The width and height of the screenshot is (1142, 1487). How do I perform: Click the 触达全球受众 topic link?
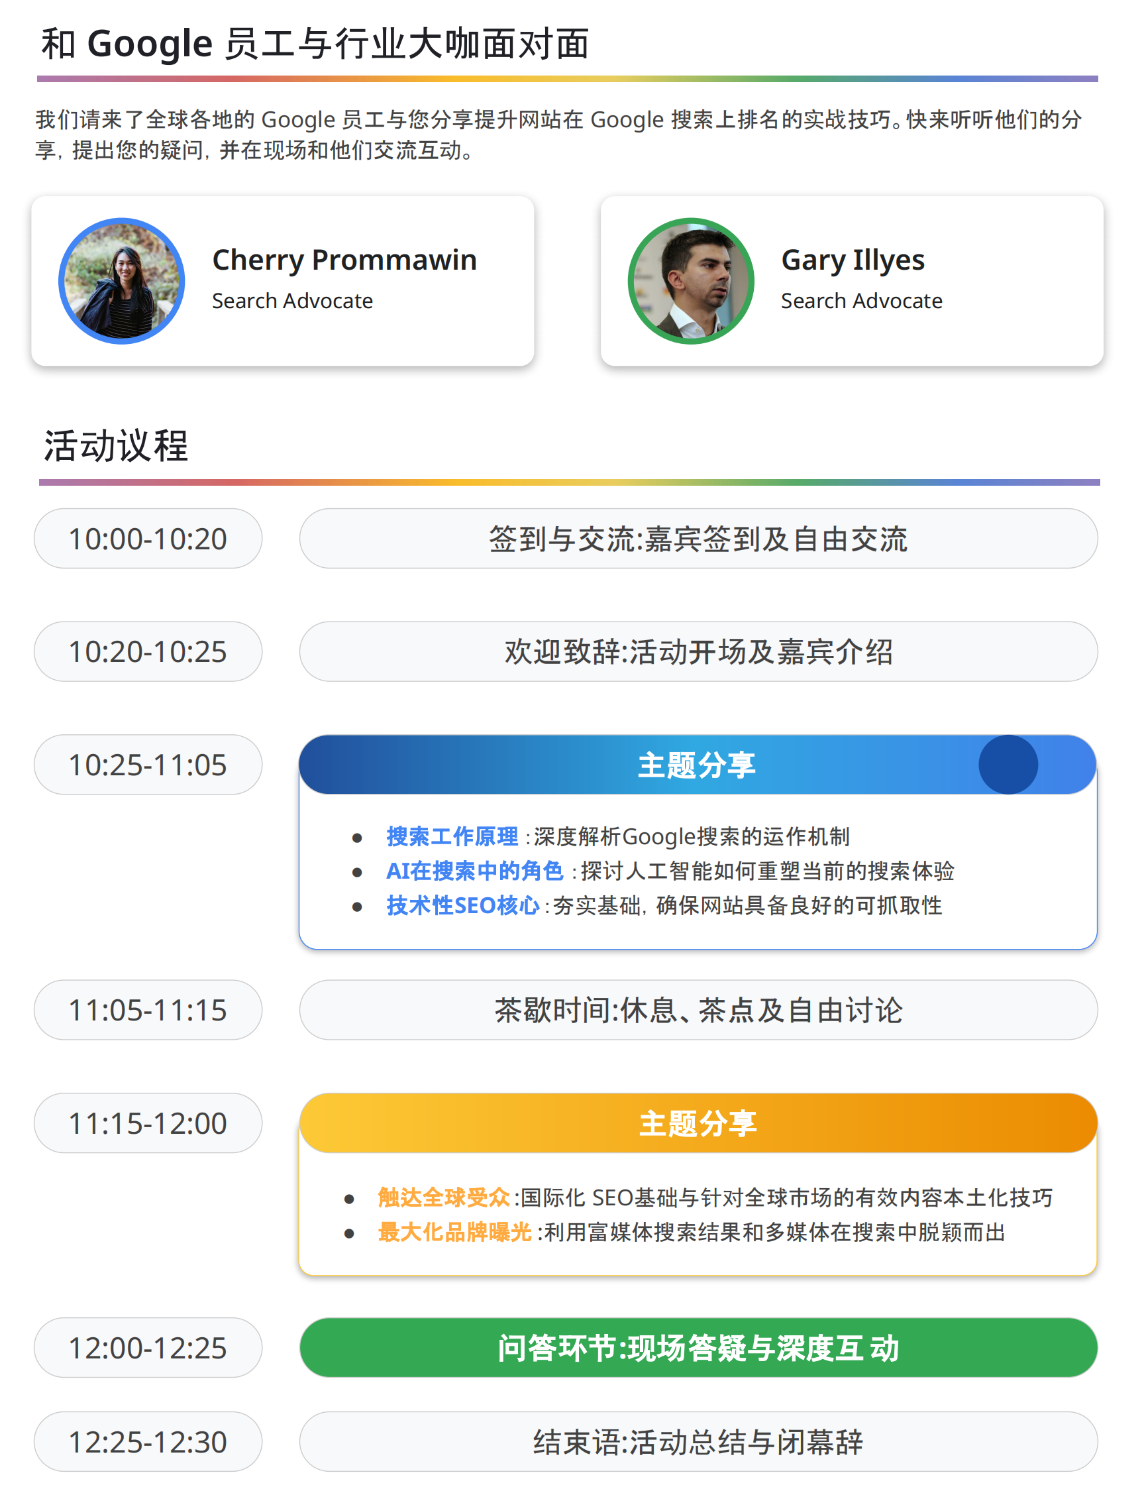(444, 1197)
